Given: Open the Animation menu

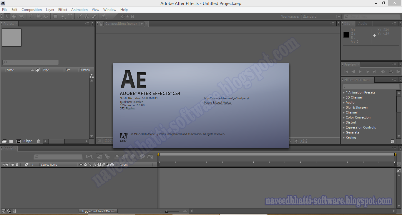Looking at the screenshot, I should (x=79, y=10).
